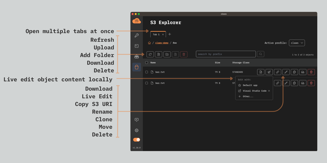The height and width of the screenshot is (163, 327).
Task: Open the key credentials sidebar icon
Action: coord(137,35)
